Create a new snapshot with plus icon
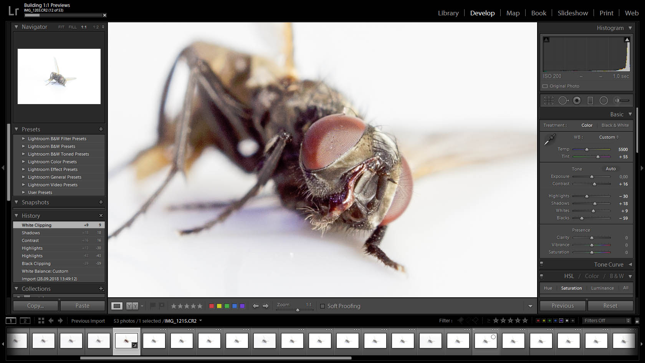The image size is (645, 363). (x=101, y=202)
